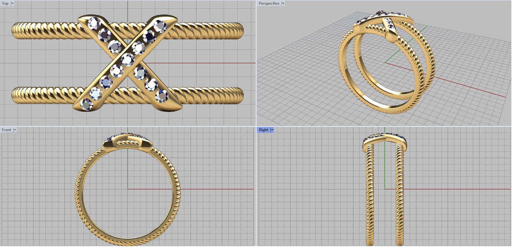Open the Perspective viewport dropdown arrow
The image size is (513, 247).
283,4
